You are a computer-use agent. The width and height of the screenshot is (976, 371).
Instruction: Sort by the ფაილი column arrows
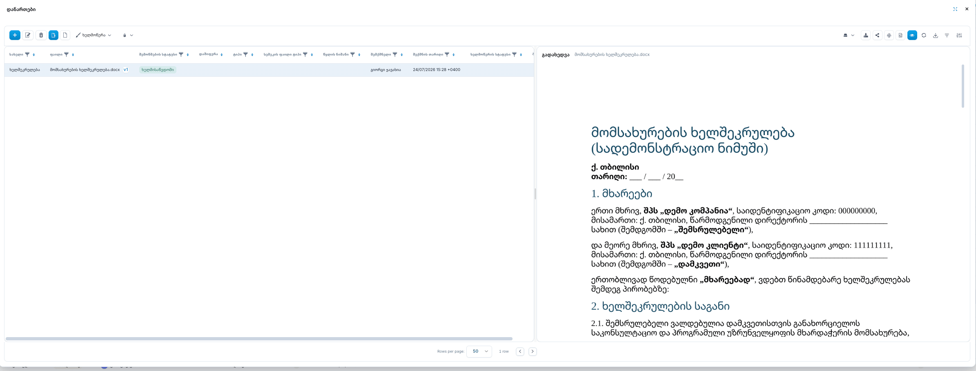73,55
